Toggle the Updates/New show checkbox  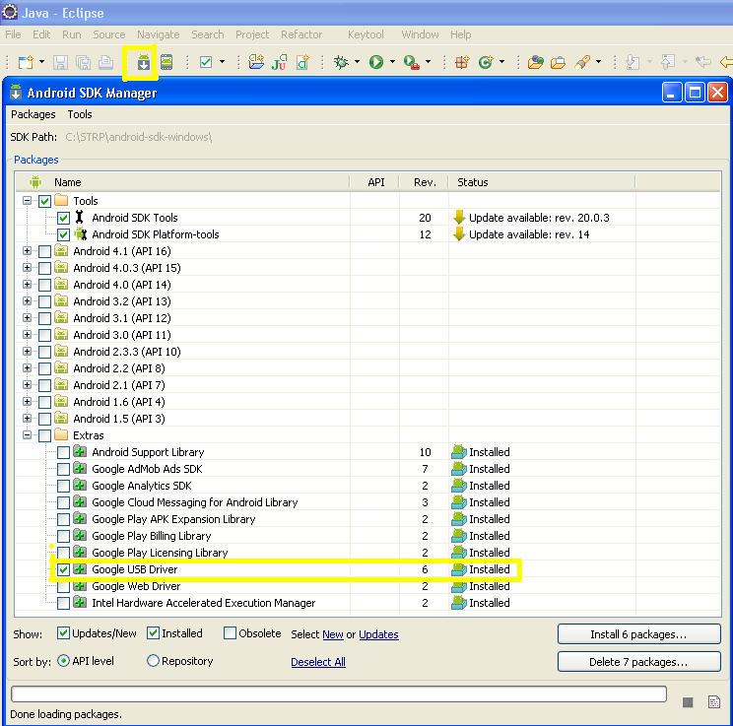point(63,633)
